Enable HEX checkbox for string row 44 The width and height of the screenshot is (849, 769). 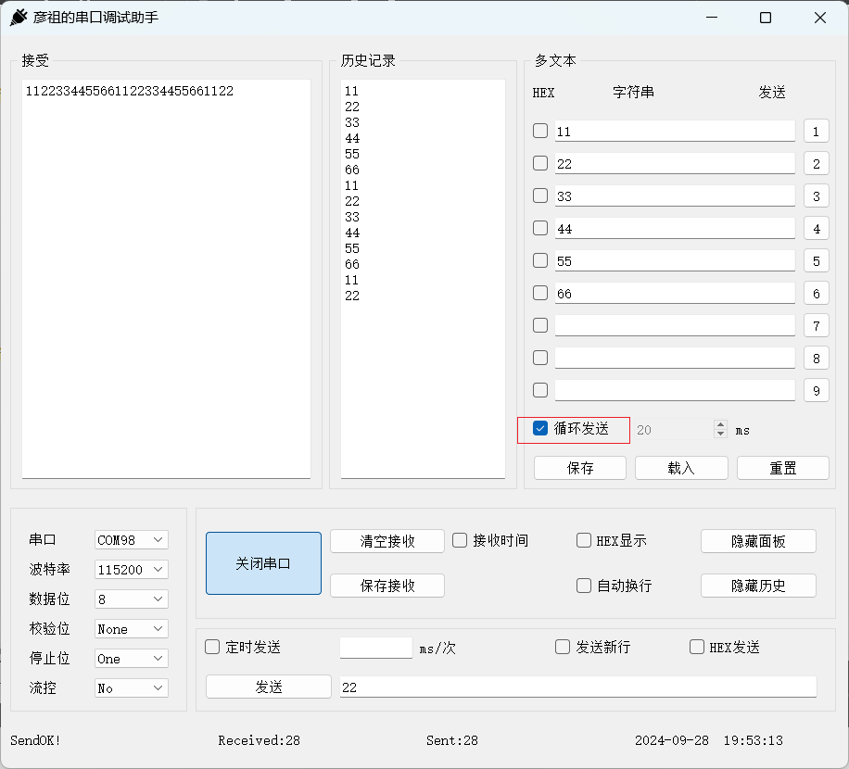coord(540,228)
